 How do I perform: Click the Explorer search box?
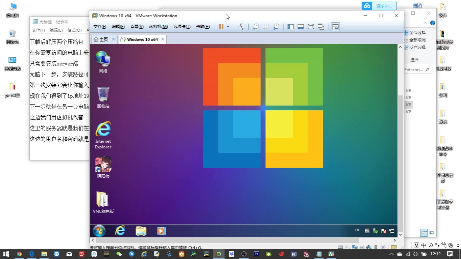(418, 70)
